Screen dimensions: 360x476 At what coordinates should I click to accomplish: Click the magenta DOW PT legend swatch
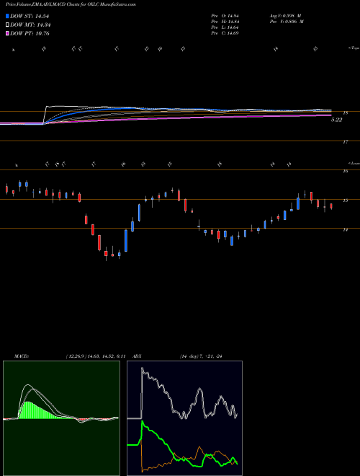point(8,33)
